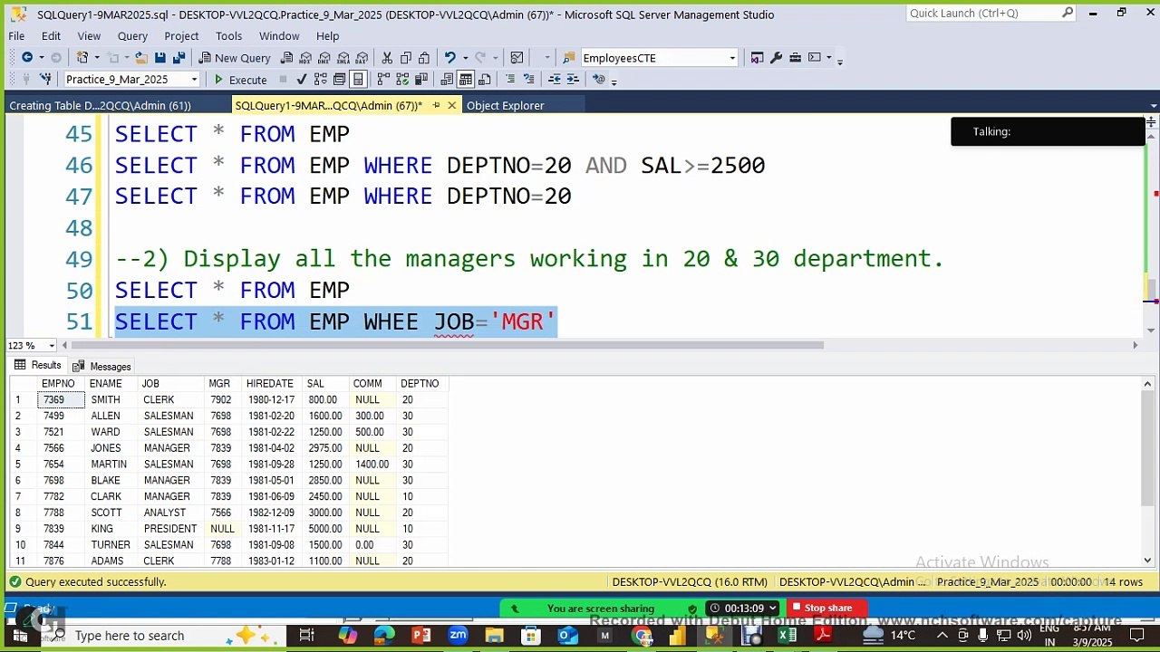Open the EmployeesCTE find combo box

coord(732,58)
